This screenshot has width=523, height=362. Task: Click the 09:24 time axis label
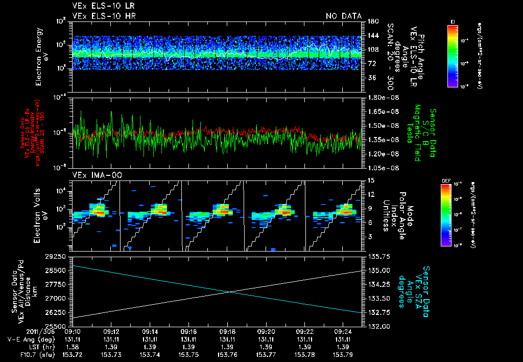[343, 332]
